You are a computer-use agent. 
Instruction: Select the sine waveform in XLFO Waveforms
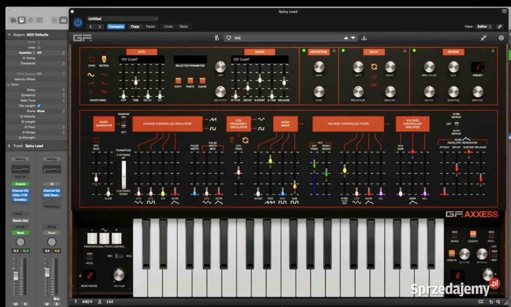91,74
